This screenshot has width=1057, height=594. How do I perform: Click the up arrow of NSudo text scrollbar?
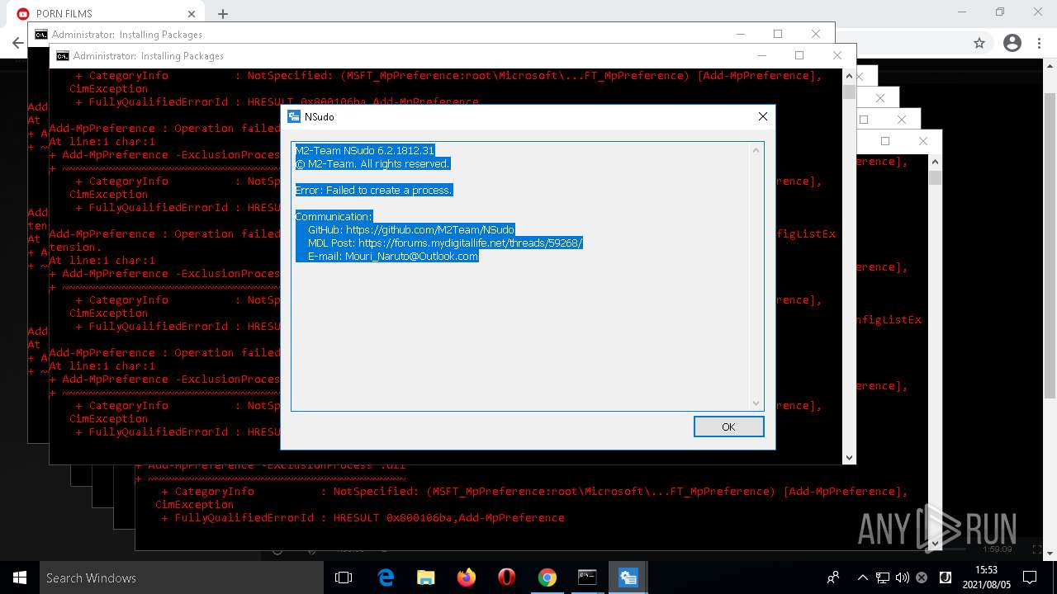click(756, 150)
